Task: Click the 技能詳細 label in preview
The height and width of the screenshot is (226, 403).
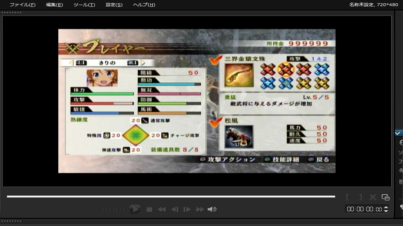Action: [286, 159]
